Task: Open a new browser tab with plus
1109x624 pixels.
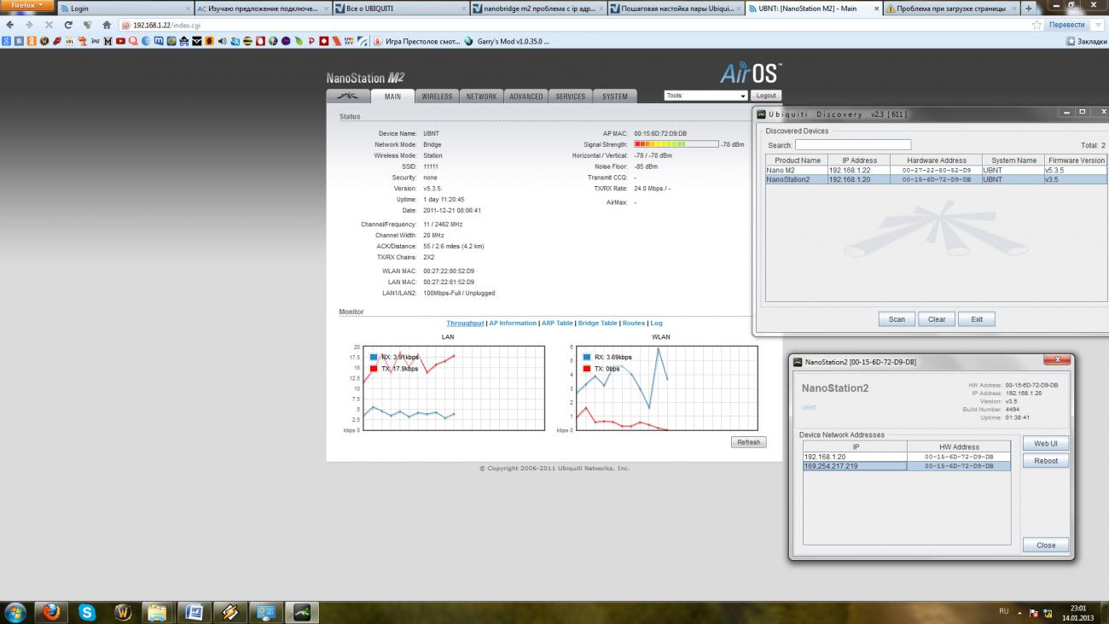Action: pyautogui.click(x=1028, y=8)
